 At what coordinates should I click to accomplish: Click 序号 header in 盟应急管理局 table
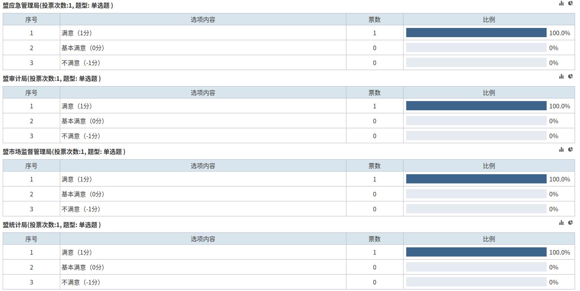click(31, 20)
